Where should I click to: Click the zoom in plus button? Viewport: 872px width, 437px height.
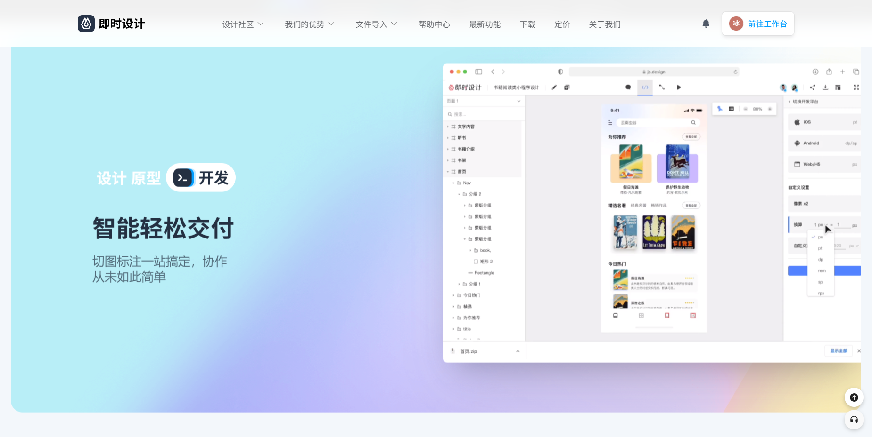[770, 109]
